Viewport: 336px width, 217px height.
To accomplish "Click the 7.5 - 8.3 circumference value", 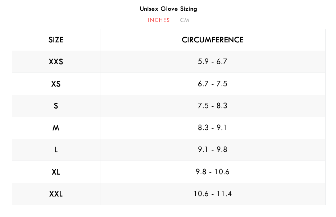I will (212, 106).
